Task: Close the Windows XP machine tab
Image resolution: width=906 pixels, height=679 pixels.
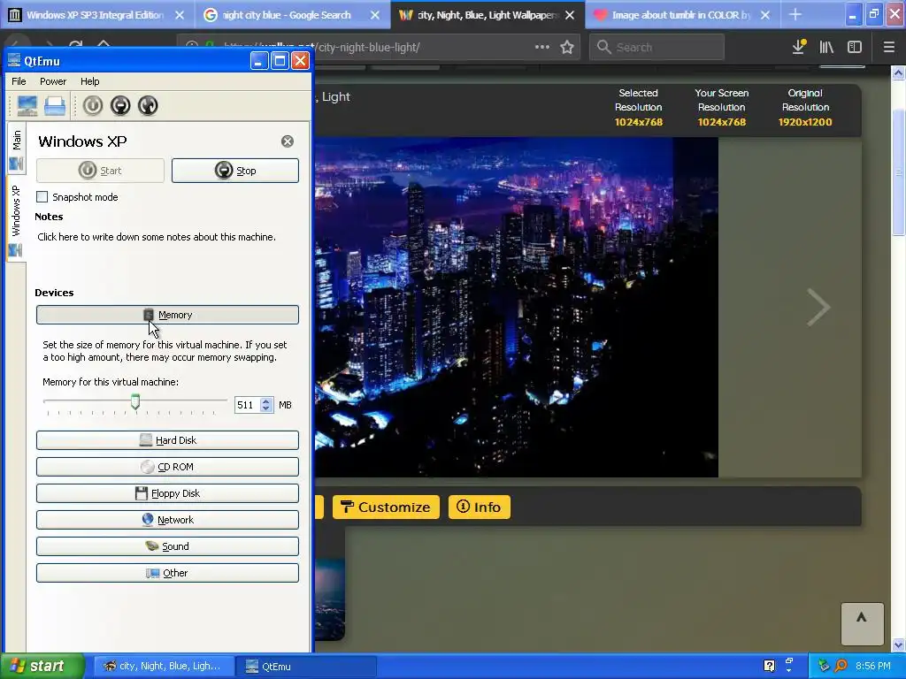Action: coord(288,141)
